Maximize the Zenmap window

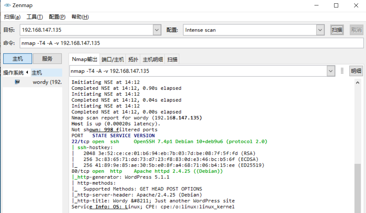pyautogui.click(x=336, y=5)
